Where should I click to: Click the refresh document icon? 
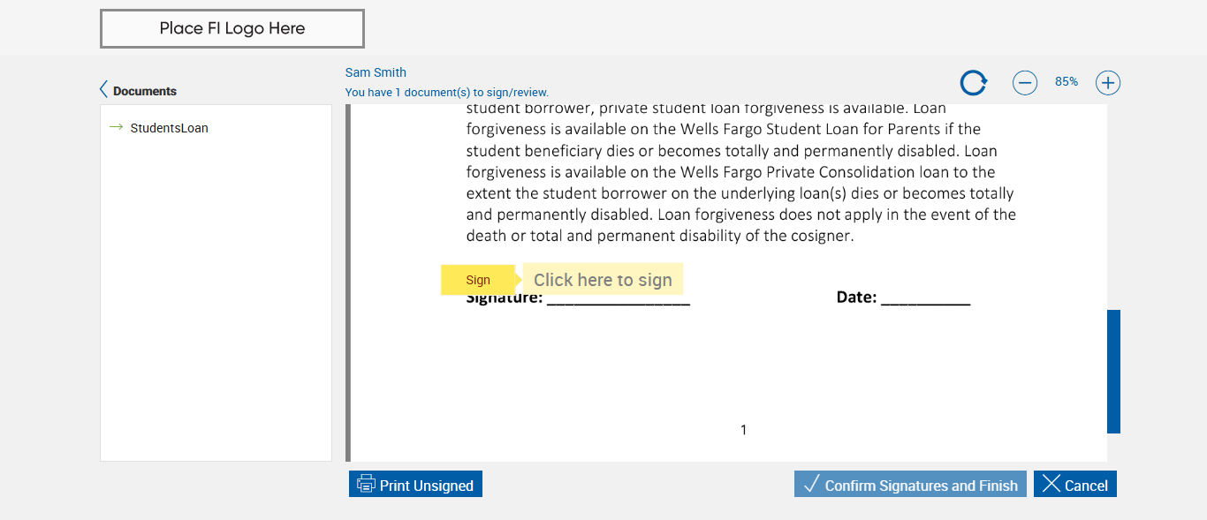(x=973, y=83)
